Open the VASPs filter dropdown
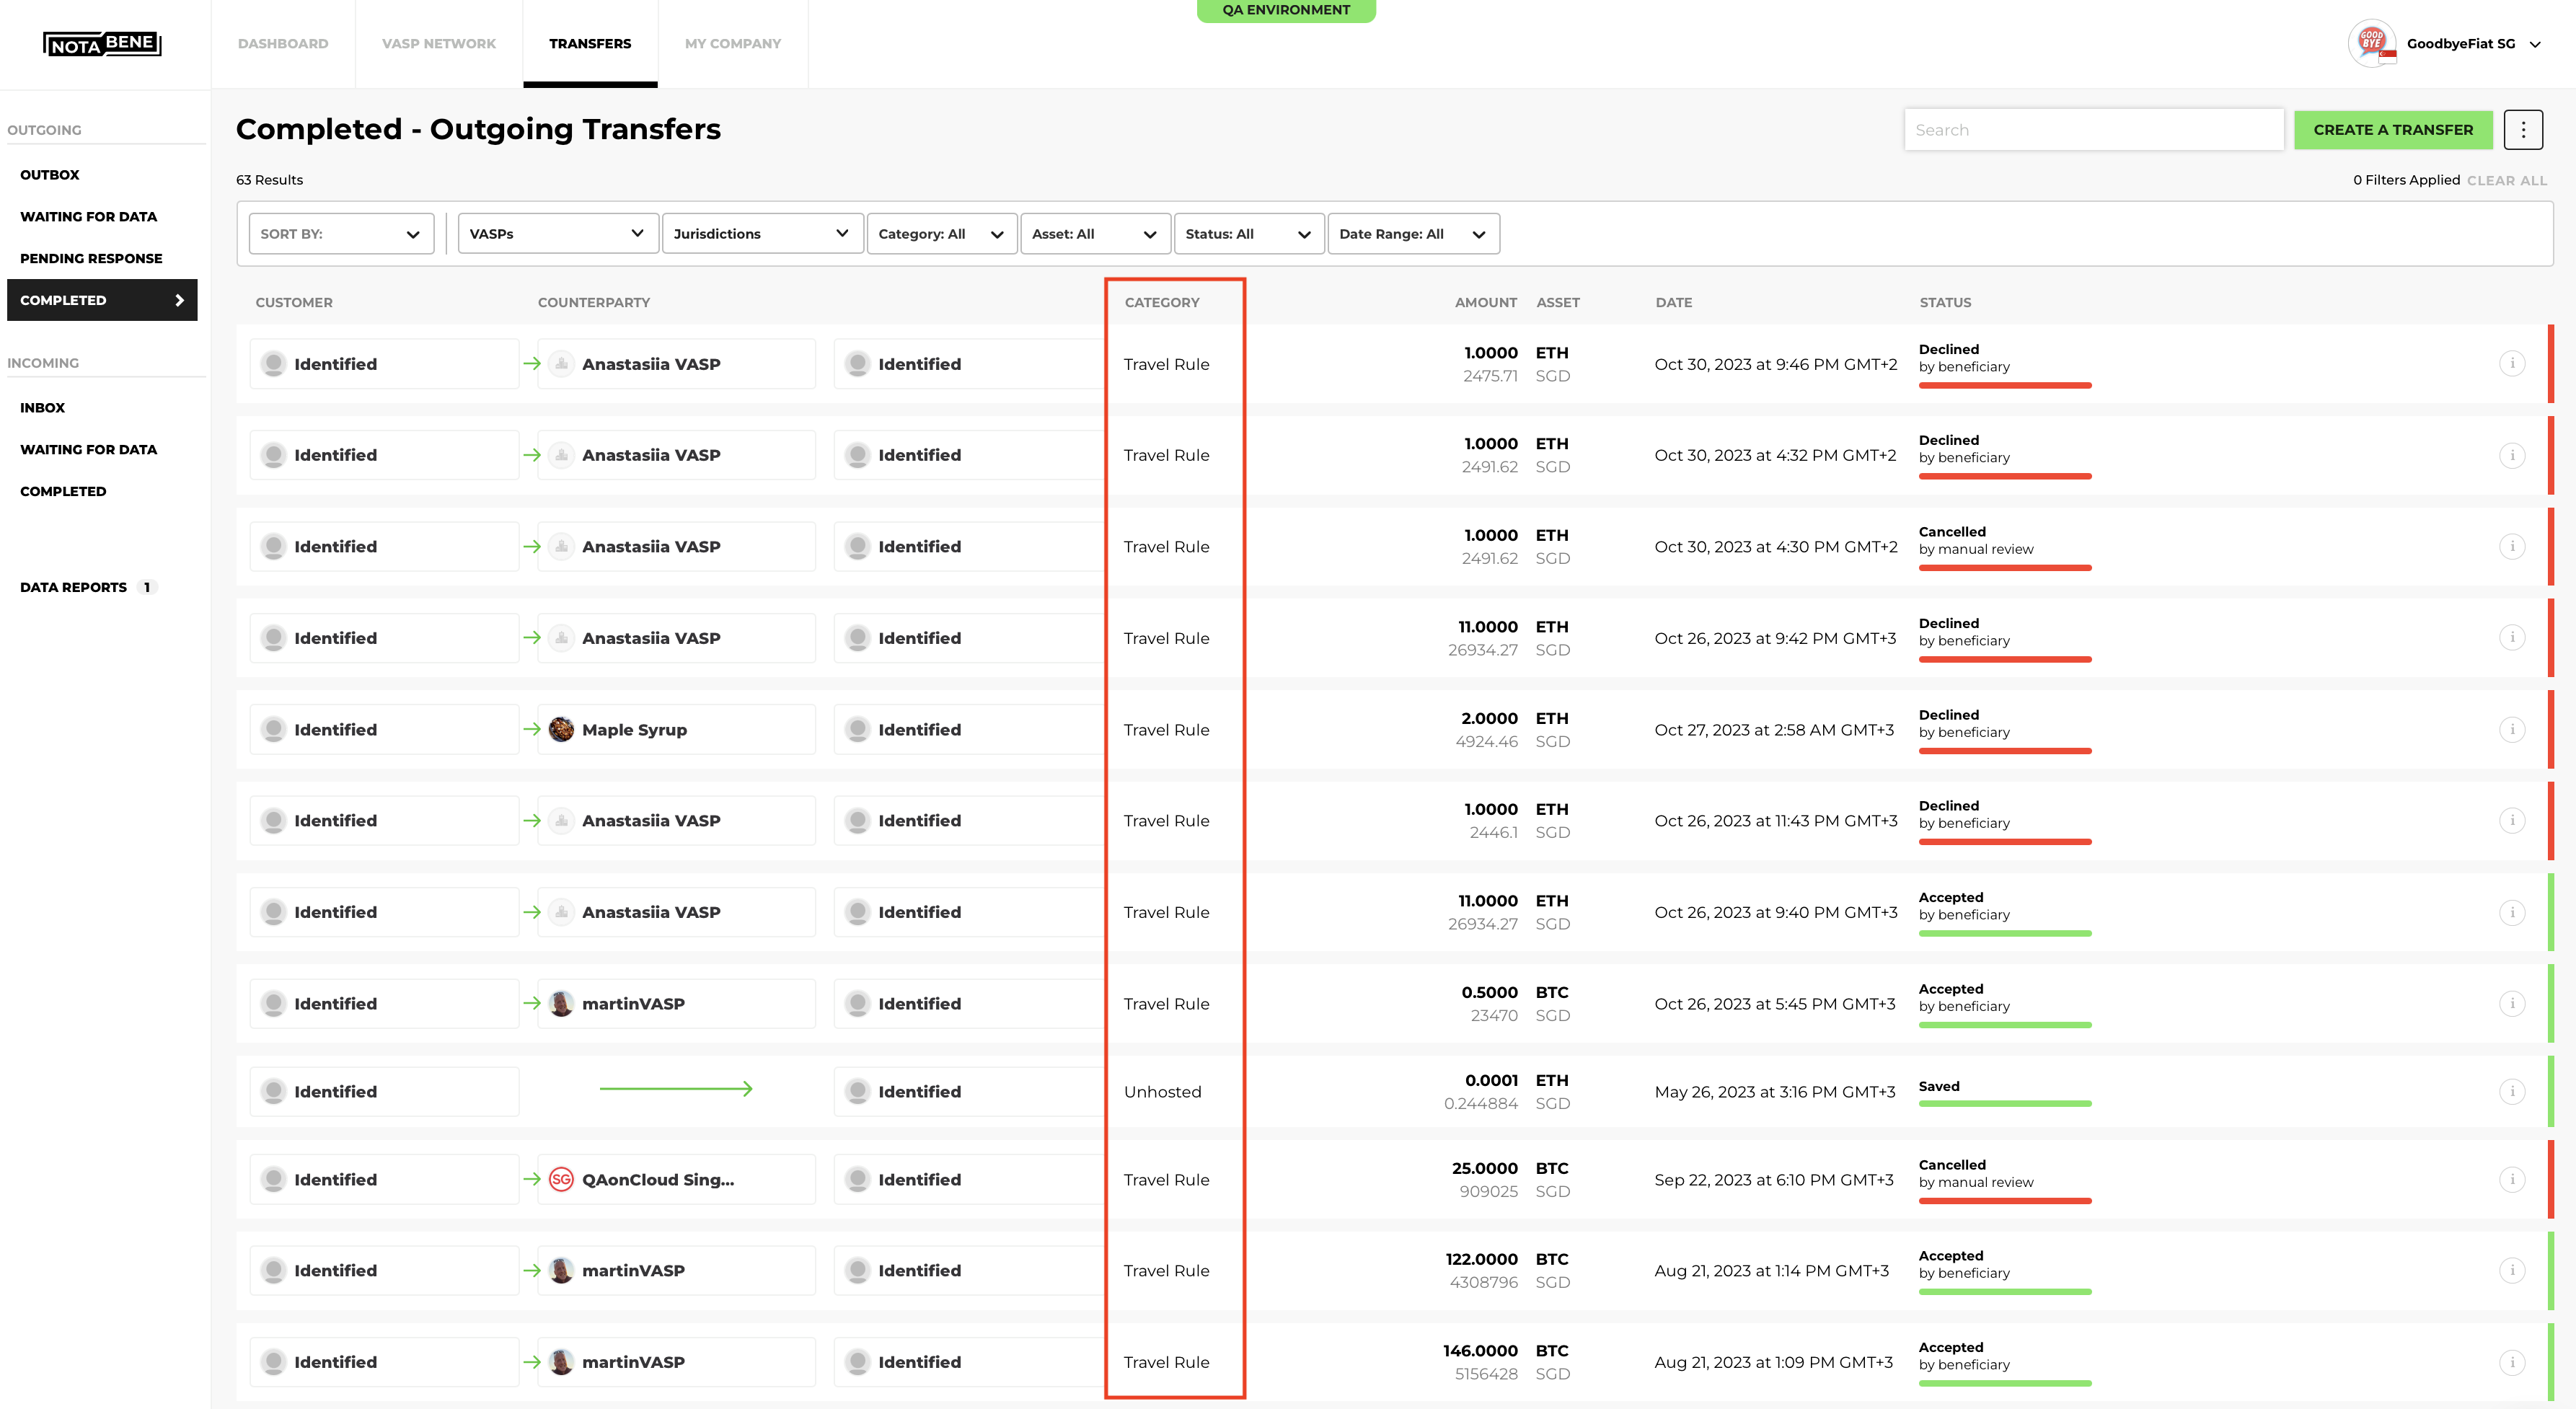The height and width of the screenshot is (1409, 2576). tap(558, 234)
